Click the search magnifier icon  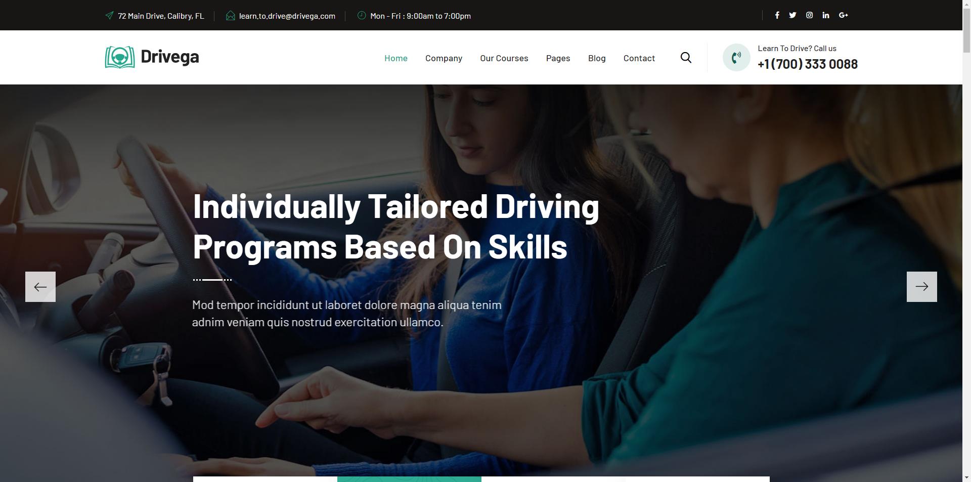tap(686, 58)
